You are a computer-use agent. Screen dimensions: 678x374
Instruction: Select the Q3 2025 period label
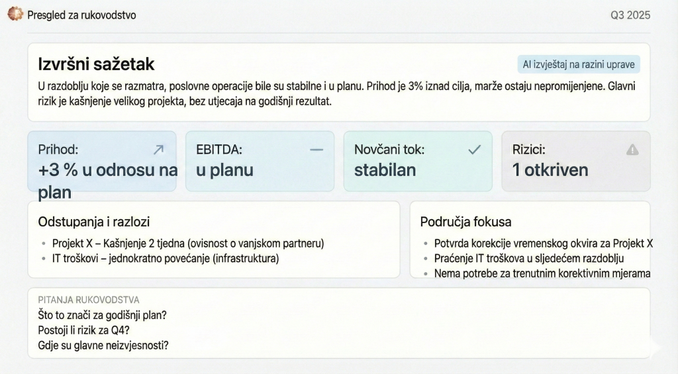pyautogui.click(x=630, y=15)
